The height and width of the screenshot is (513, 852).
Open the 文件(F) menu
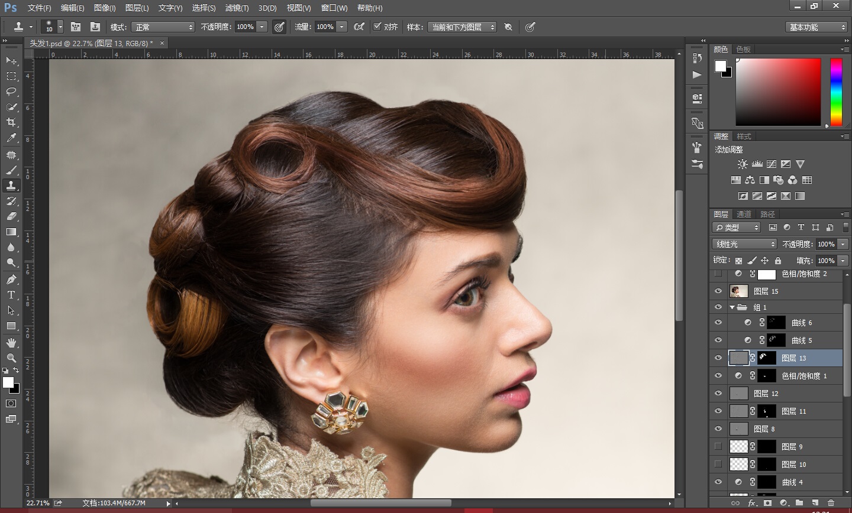click(40, 8)
